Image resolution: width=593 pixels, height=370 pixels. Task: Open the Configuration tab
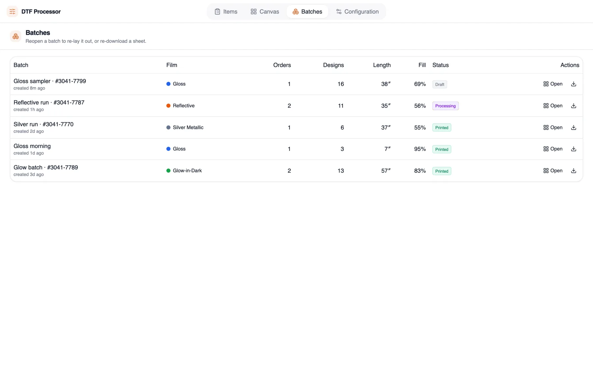357,12
